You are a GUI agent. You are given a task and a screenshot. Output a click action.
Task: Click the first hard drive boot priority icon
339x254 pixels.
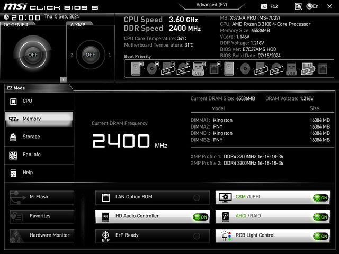137,68
